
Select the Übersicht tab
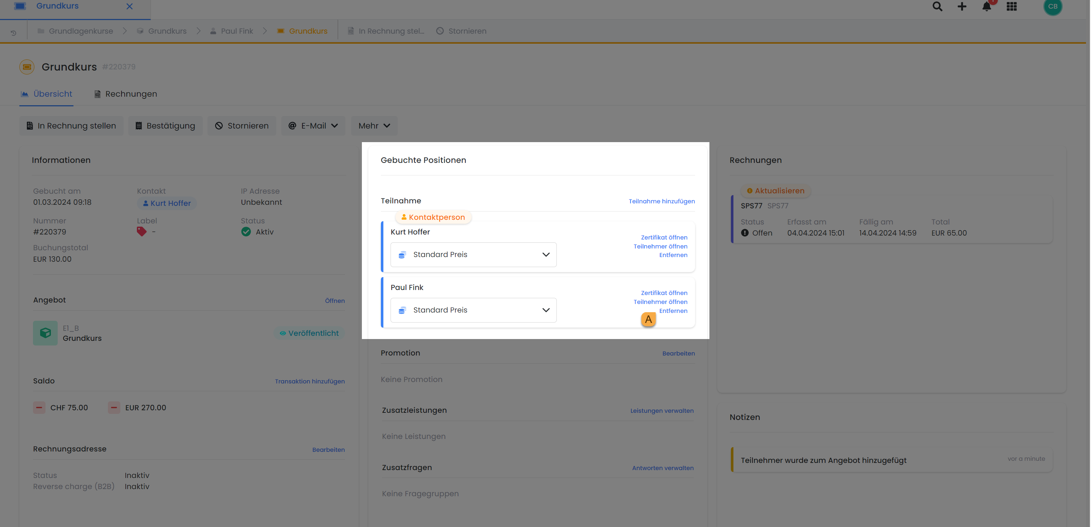pos(47,94)
